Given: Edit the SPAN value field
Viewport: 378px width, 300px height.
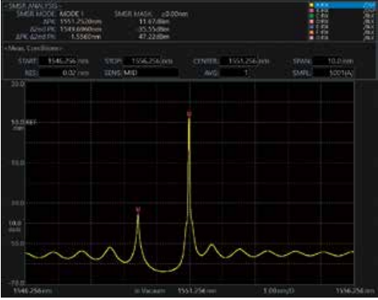Looking at the screenshot, I should (x=333, y=61).
